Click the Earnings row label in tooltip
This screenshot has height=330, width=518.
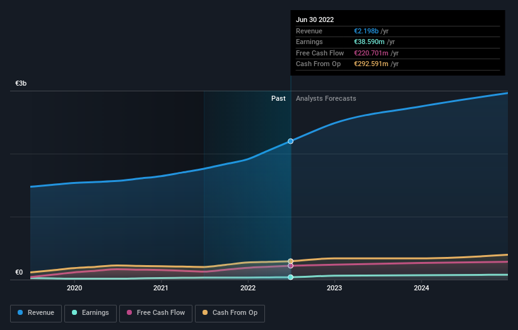pyautogui.click(x=309, y=42)
